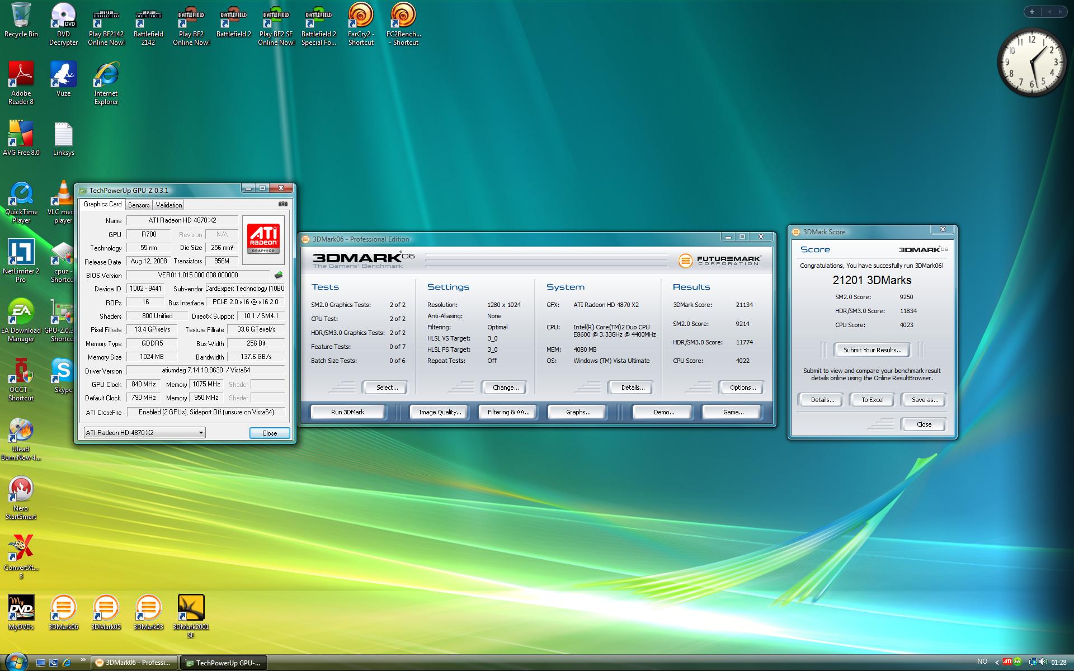Click the Game... button
Screen dimensions: 1074x671
(733, 412)
